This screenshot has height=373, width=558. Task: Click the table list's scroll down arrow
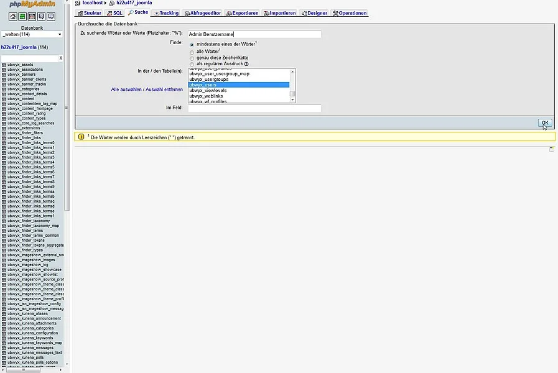tap(292, 100)
